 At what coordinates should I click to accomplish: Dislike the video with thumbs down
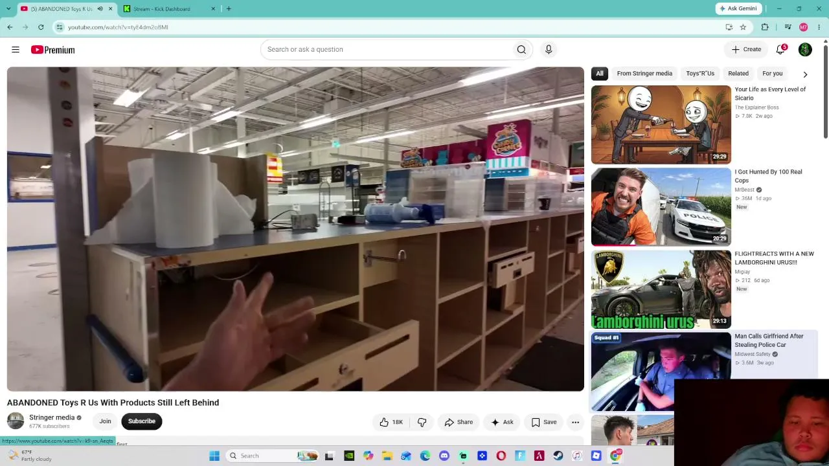click(x=422, y=422)
